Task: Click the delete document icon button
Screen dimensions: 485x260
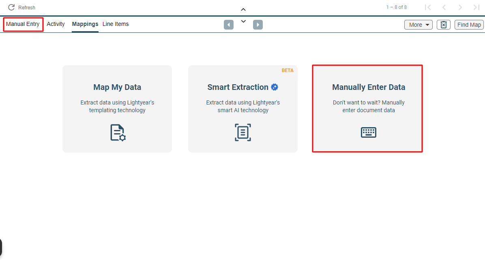Action: (443, 25)
